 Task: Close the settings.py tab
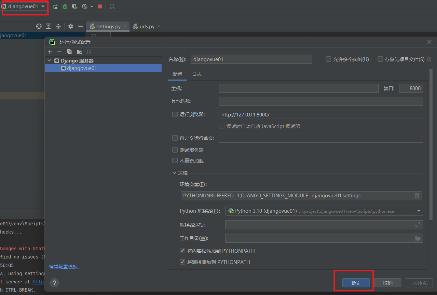[x=125, y=26]
